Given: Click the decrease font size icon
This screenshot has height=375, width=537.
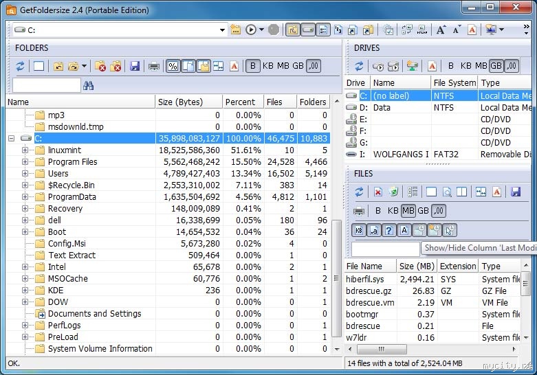Looking at the screenshot, I should tap(457, 30).
